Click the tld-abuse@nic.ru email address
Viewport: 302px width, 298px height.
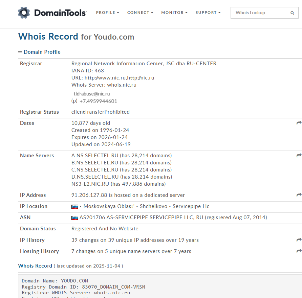point(92,94)
